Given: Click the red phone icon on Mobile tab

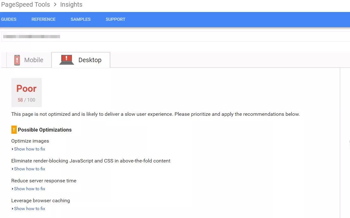Looking at the screenshot, I should pos(17,60).
